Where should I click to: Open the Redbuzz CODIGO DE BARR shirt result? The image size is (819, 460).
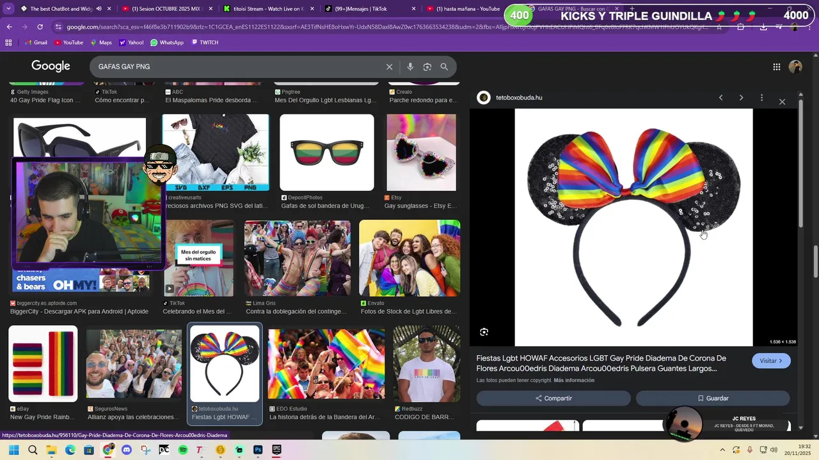tap(426, 364)
